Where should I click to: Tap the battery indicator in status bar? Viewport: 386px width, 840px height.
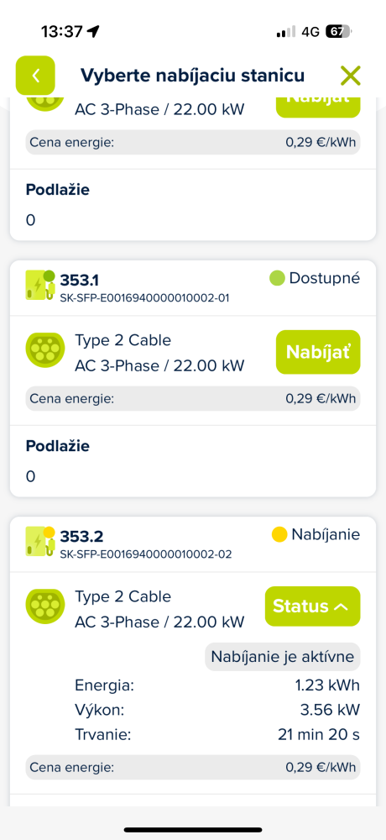click(339, 32)
